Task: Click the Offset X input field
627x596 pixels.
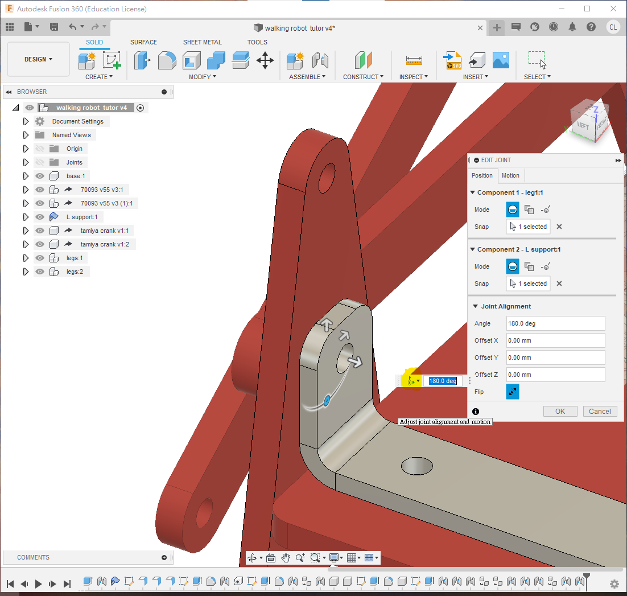Action: [x=555, y=340]
